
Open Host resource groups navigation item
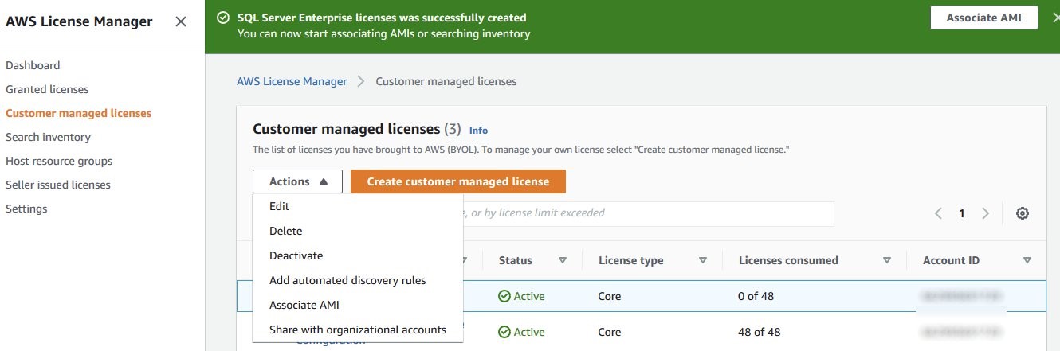pos(59,161)
